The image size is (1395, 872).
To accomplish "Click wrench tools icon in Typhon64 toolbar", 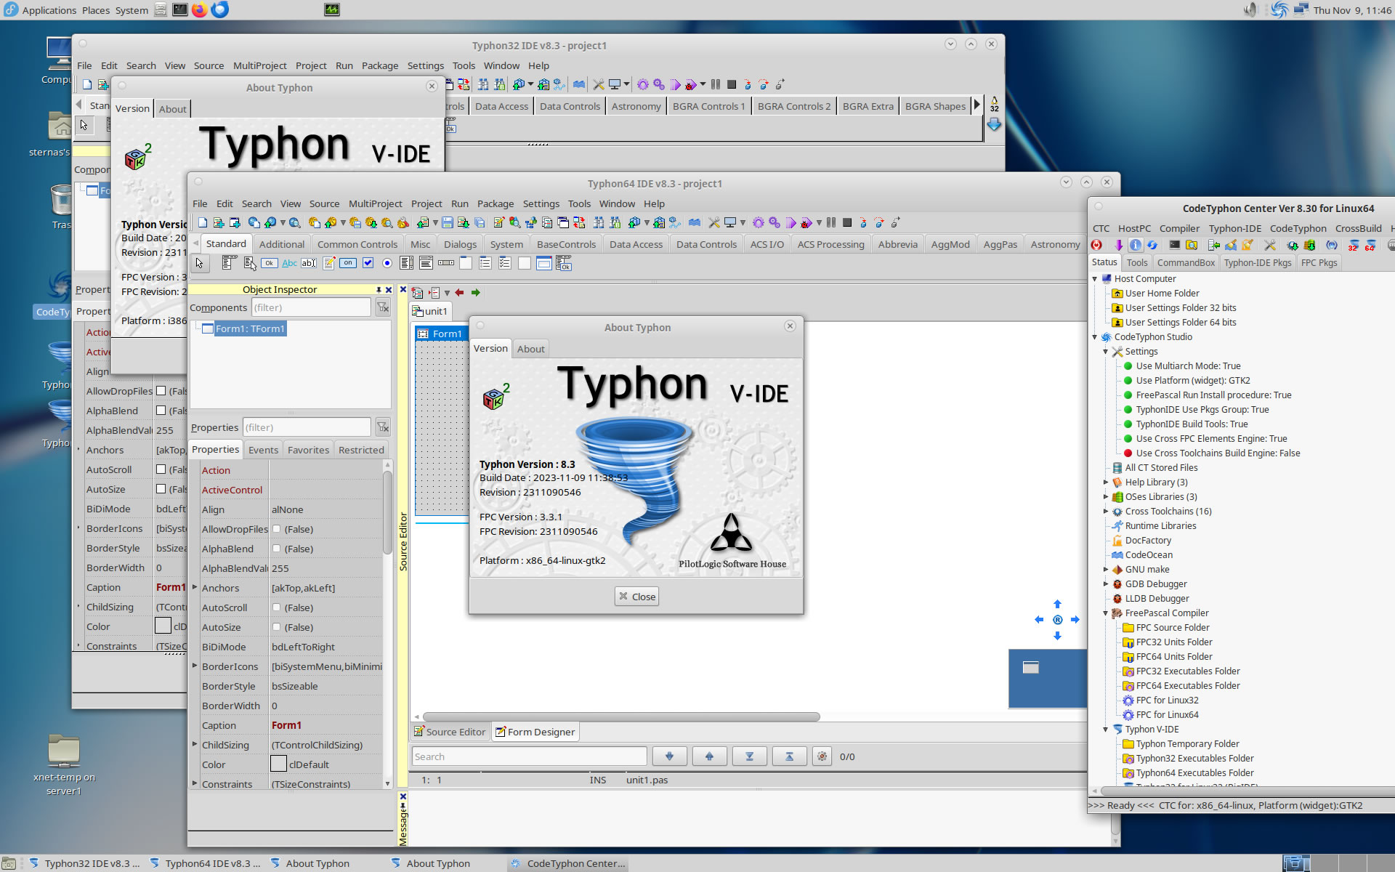I will [x=714, y=223].
